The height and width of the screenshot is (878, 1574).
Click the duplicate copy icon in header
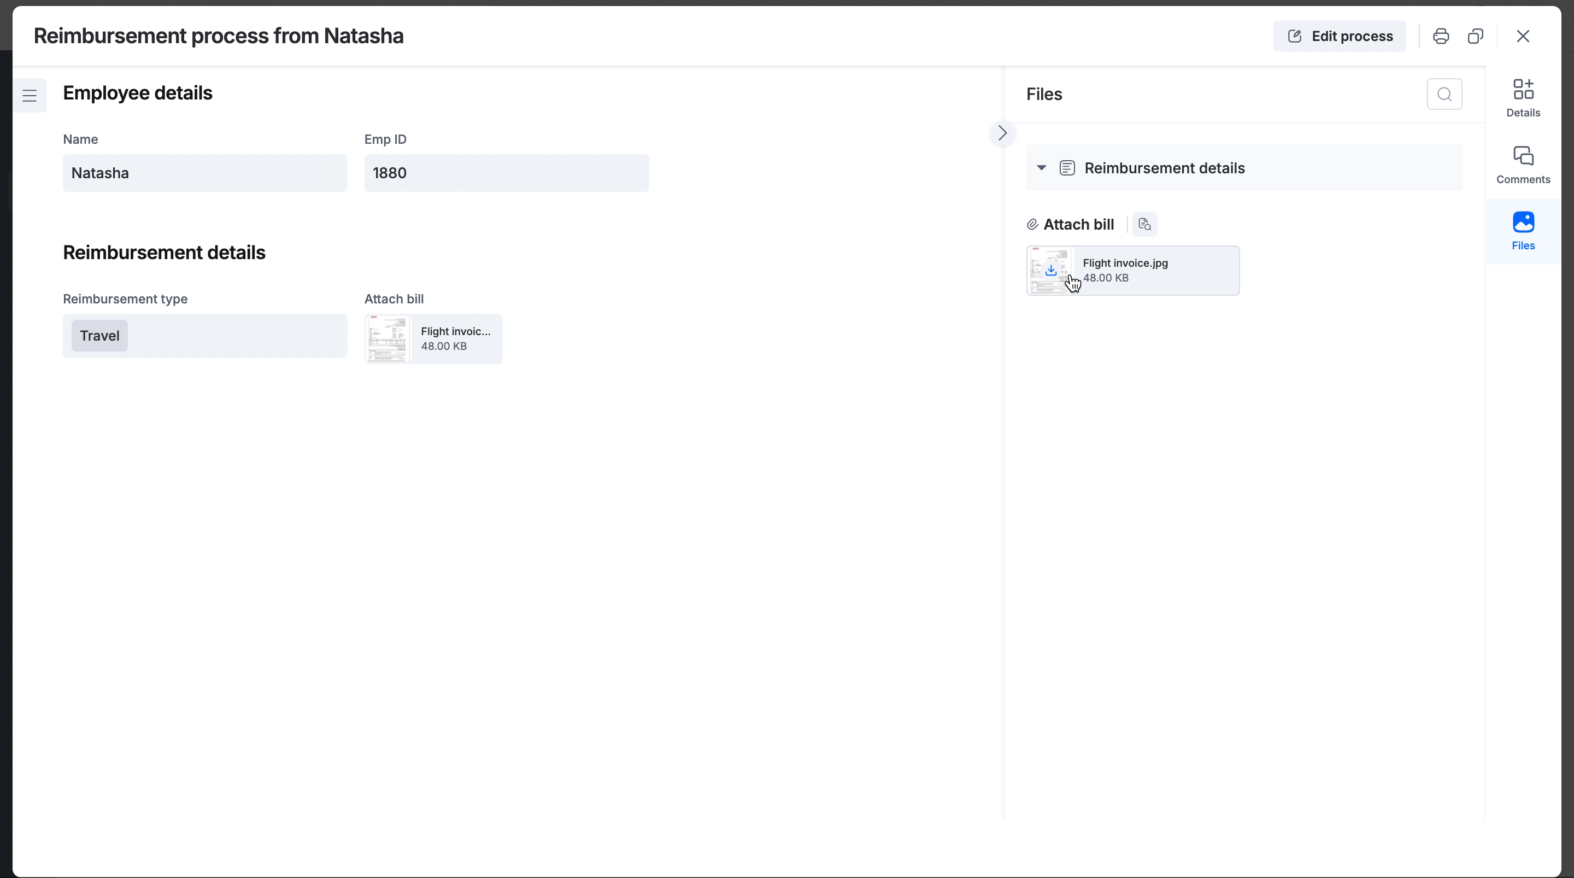pos(1475,36)
